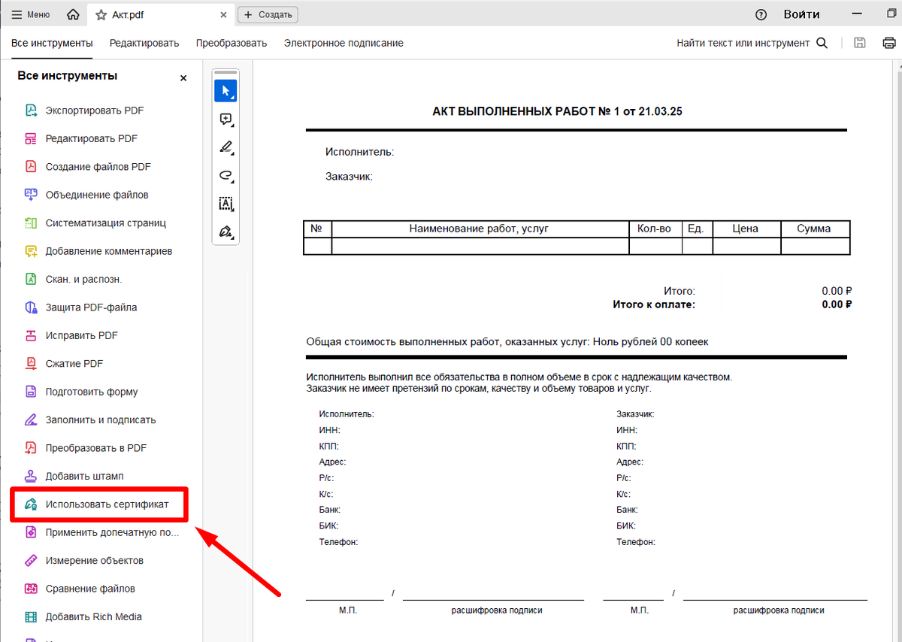The image size is (902, 642).
Task: Click the Экспортировать PDF icon
Action: tap(31, 111)
